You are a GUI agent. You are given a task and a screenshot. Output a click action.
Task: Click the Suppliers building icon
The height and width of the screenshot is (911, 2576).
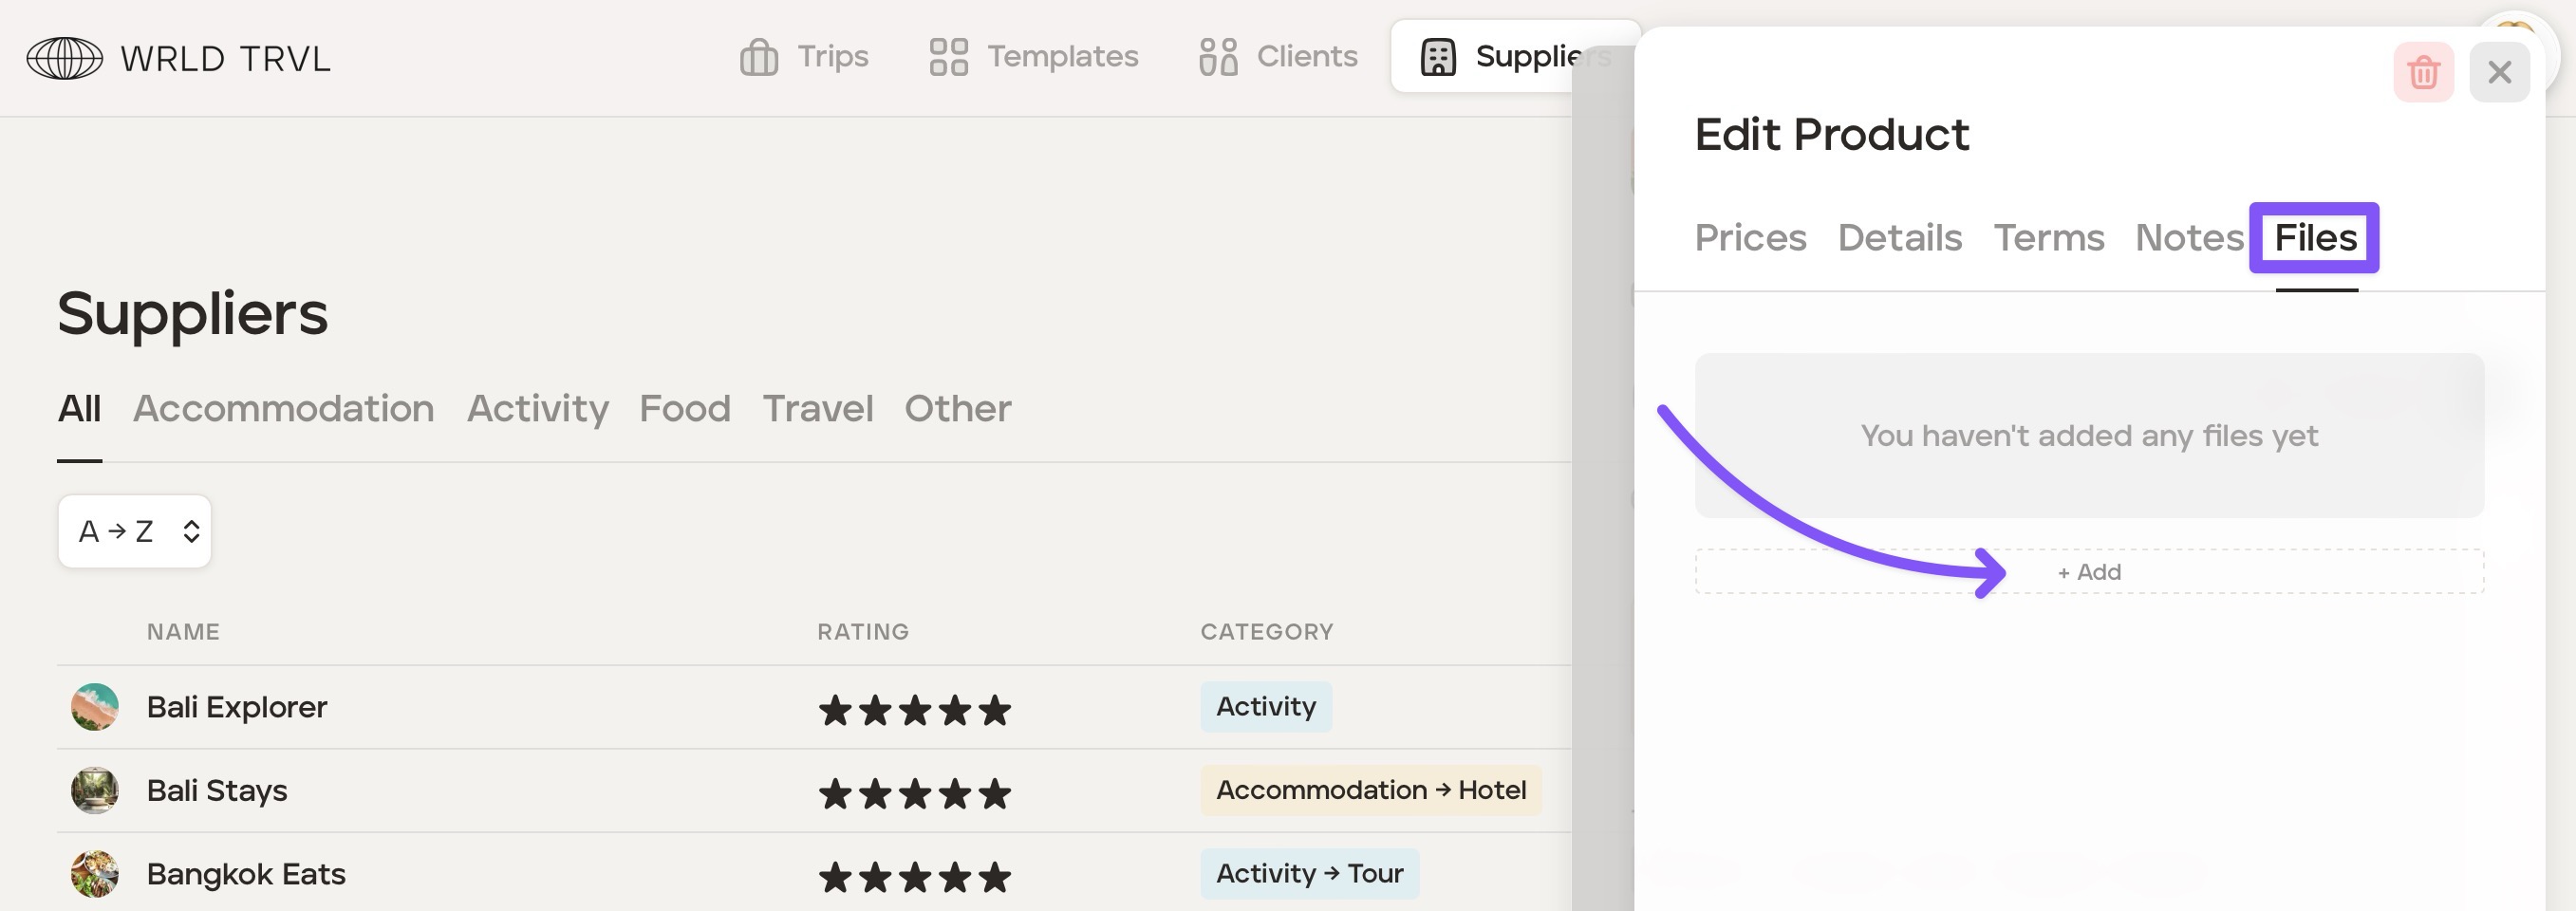coord(1437,57)
